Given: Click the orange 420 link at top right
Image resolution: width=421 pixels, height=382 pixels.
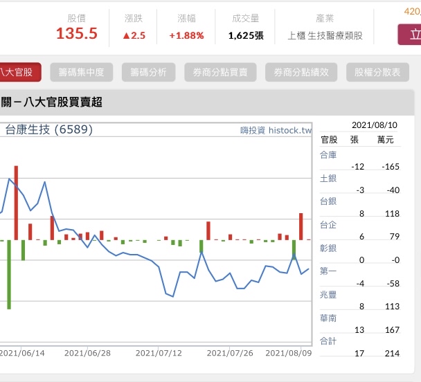Looking at the screenshot, I should (411, 10).
